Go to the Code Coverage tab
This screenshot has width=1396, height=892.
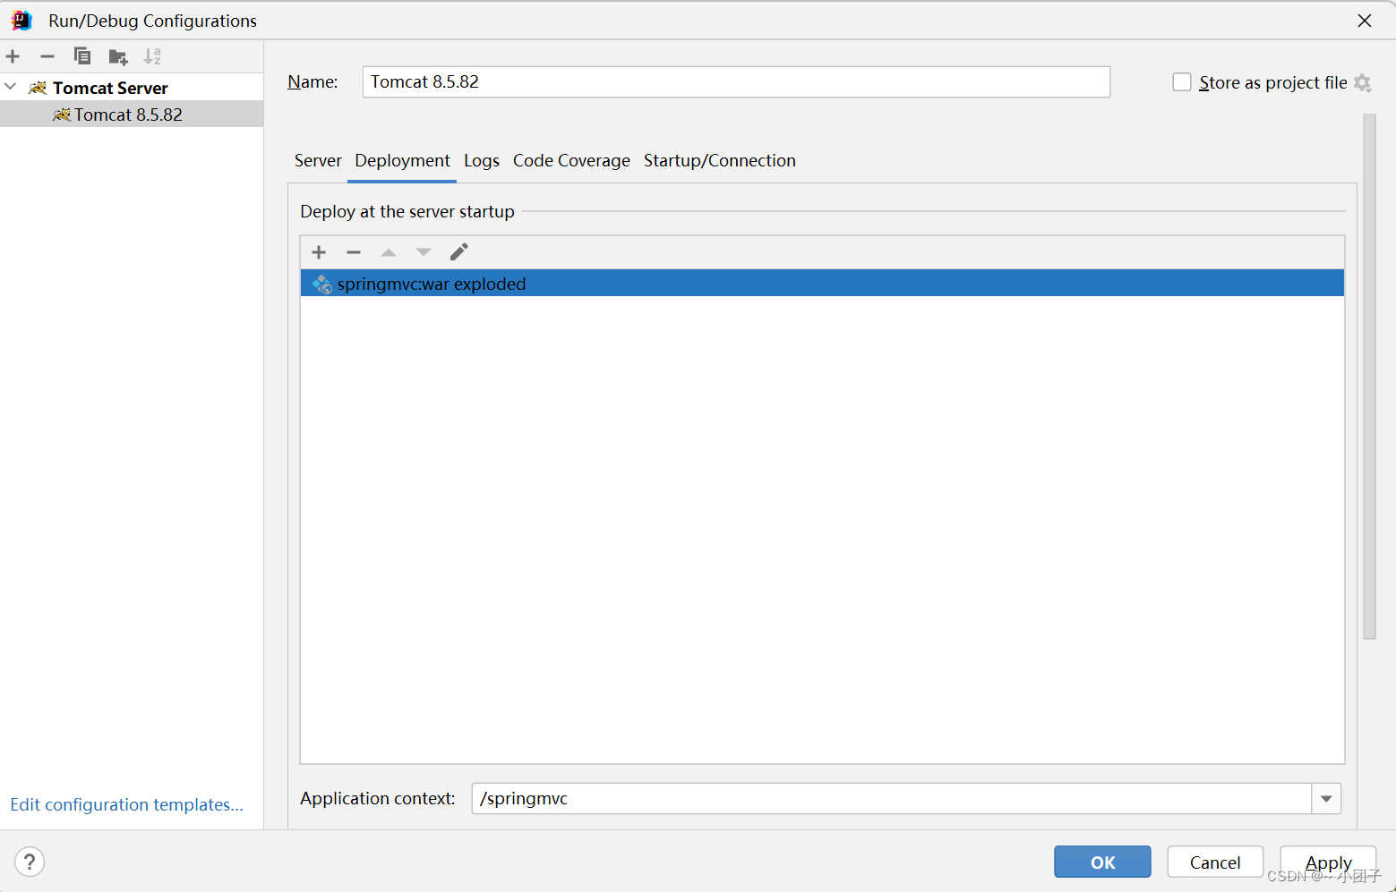pyautogui.click(x=571, y=161)
